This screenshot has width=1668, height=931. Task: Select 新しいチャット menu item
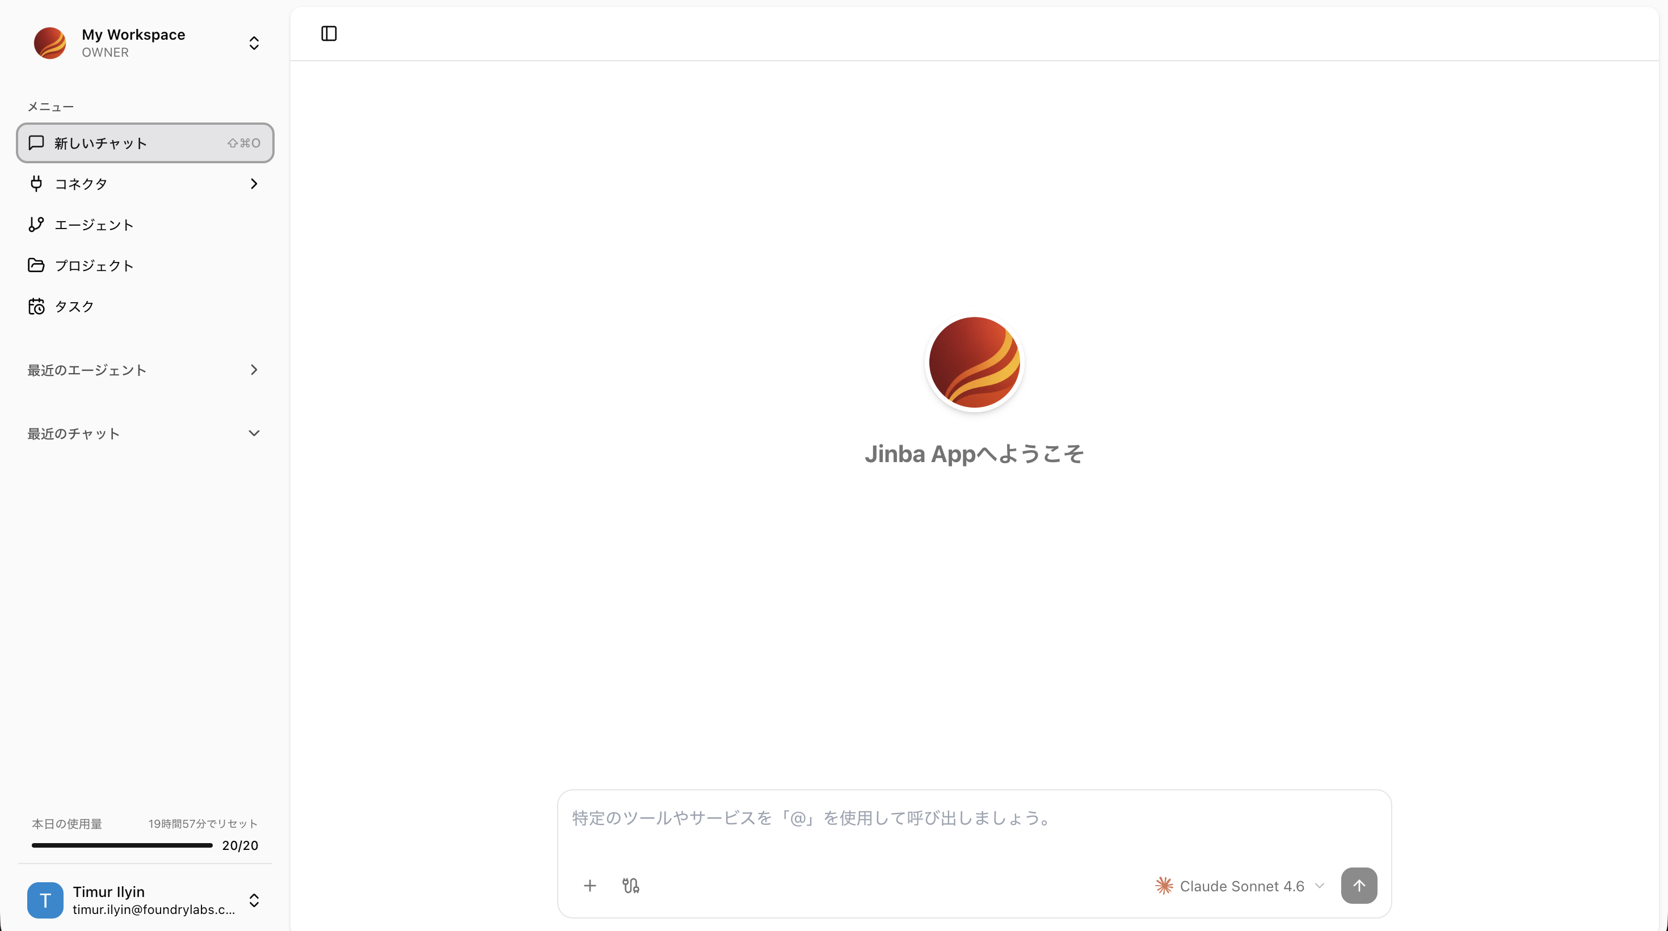(x=145, y=142)
